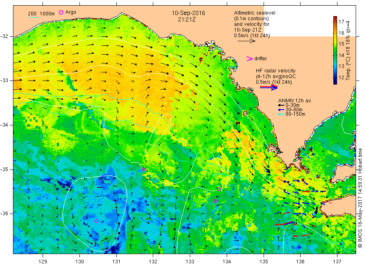Click the HF radar velocity legend arrow

coord(268,87)
